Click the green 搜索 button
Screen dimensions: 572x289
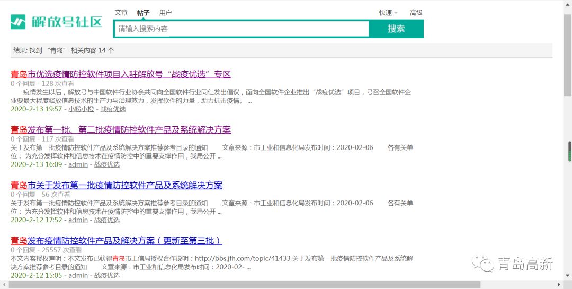coord(396,29)
